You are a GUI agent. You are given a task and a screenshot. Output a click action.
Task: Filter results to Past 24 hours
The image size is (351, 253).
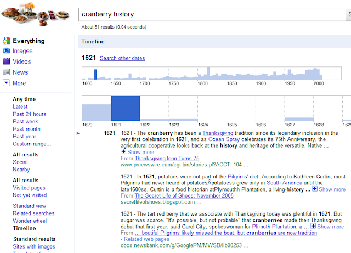[29, 114]
